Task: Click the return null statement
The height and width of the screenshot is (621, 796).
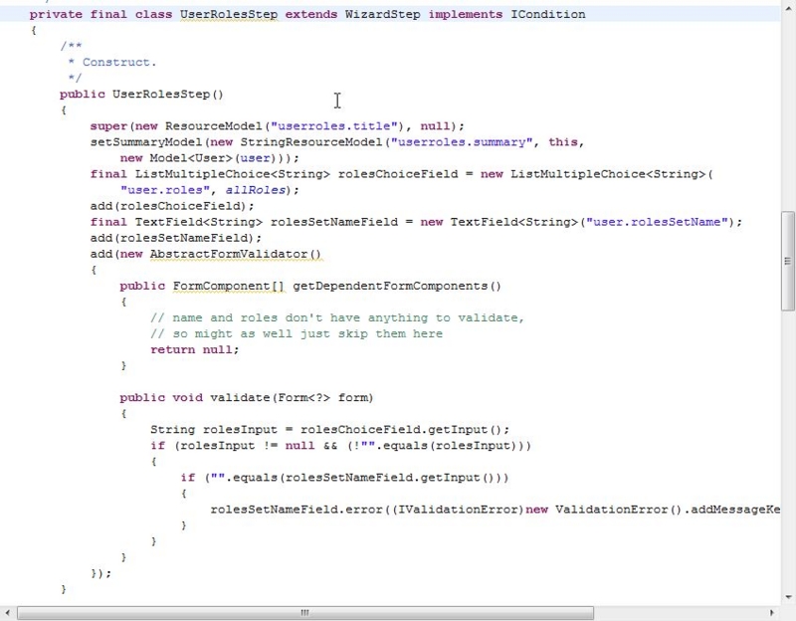Action: (x=195, y=349)
